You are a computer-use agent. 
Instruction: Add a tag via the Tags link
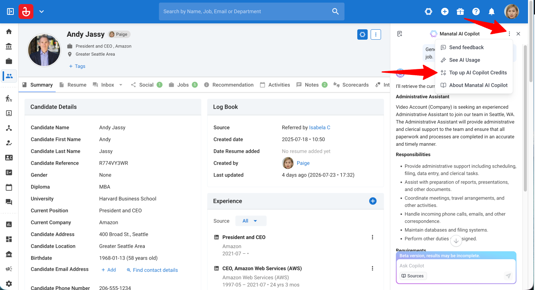(77, 66)
